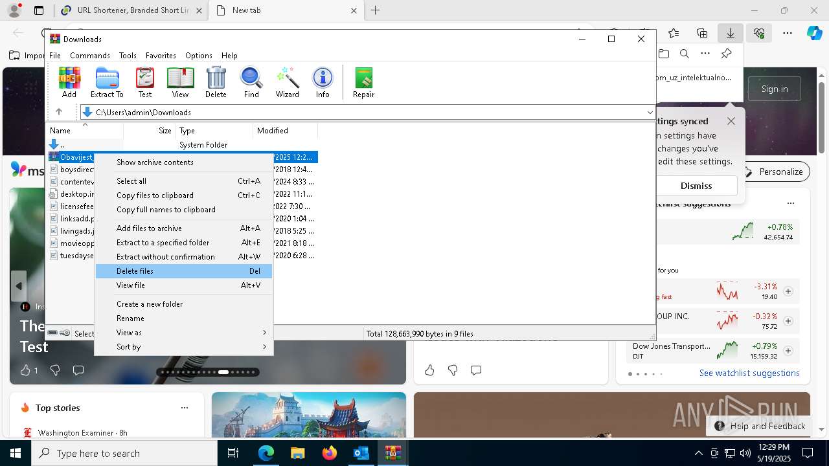Go to previous slide on the news carousel

19,286
